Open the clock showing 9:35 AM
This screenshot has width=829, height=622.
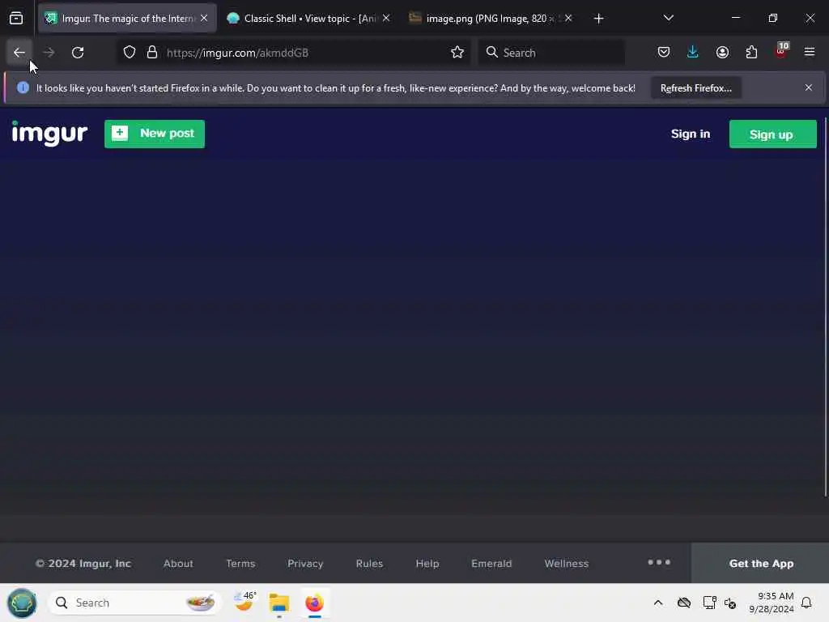pyautogui.click(x=772, y=603)
